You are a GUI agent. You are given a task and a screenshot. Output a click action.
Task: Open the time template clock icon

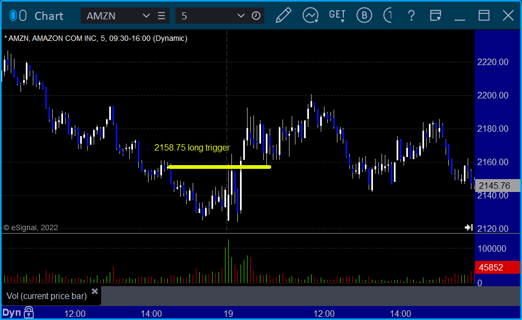pos(256,16)
